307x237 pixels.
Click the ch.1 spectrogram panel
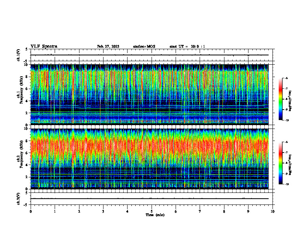point(149,94)
